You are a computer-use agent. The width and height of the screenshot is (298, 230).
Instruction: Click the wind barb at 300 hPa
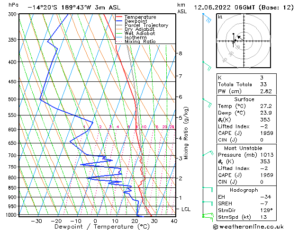point(207,18)
